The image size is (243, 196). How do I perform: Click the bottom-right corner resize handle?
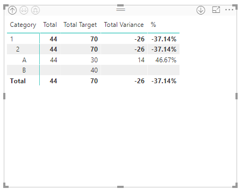point(235,185)
